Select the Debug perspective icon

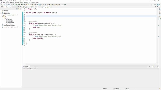click(x=160, y=5)
